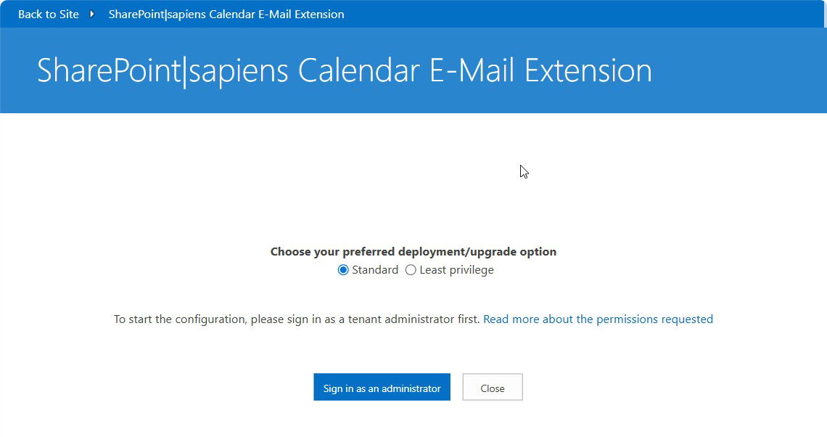The image size is (827, 437).
Task: Click the large page title heading
Action: click(x=344, y=70)
